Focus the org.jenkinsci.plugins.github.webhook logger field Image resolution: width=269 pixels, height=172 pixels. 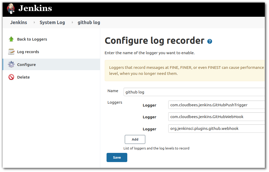[x=216, y=129]
